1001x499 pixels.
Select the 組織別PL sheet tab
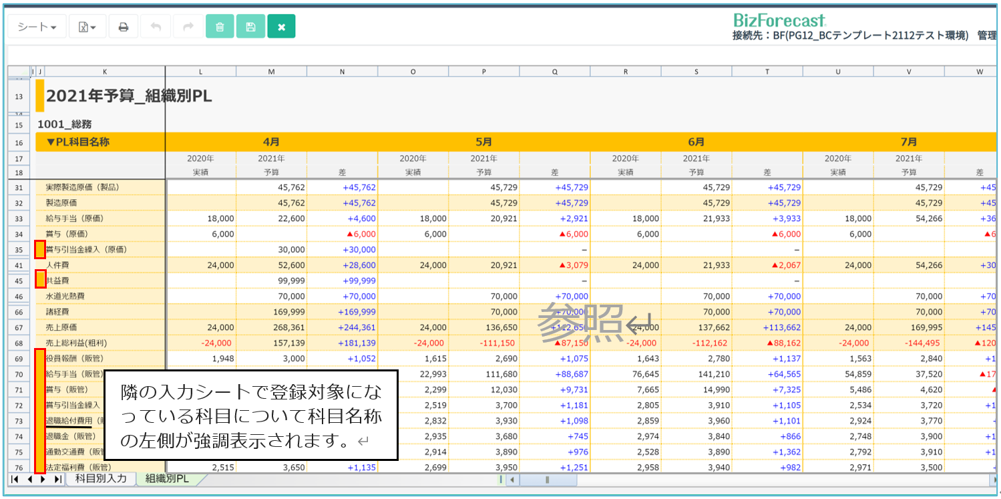click(x=167, y=479)
